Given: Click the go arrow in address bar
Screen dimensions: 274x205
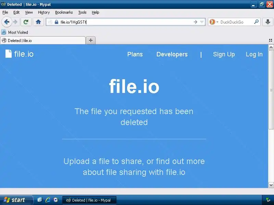Looking at the screenshot, I should coord(196,22).
